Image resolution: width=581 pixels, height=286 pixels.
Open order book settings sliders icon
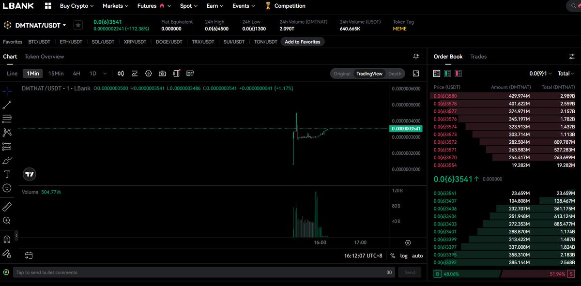tap(571, 57)
